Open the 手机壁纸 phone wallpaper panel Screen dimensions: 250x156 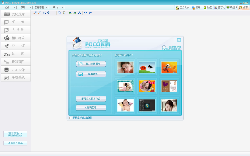tap(15, 78)
